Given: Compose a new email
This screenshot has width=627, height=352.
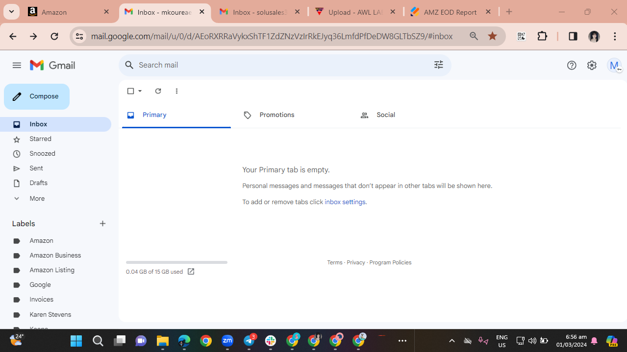Looking at the screenshot, I should pyautogui.click(x=37, y=96).
